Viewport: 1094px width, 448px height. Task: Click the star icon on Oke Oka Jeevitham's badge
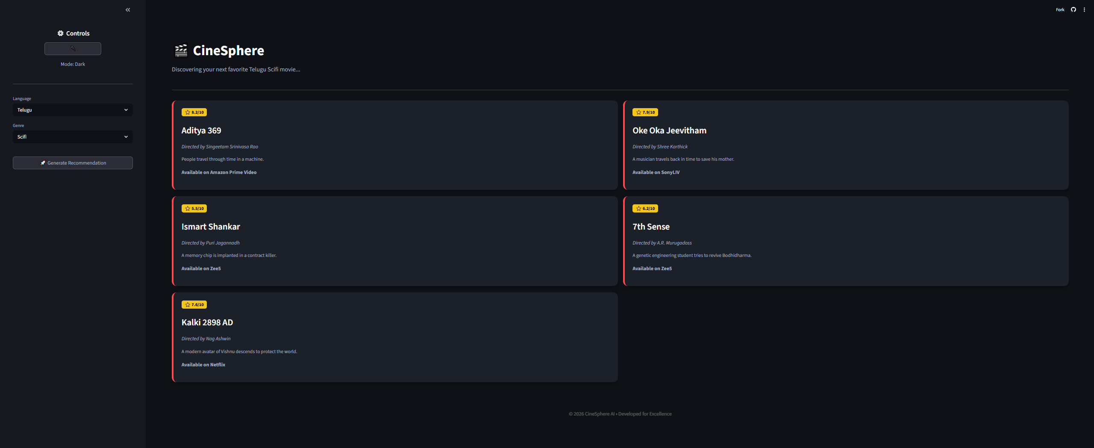(x=638, y=112)
